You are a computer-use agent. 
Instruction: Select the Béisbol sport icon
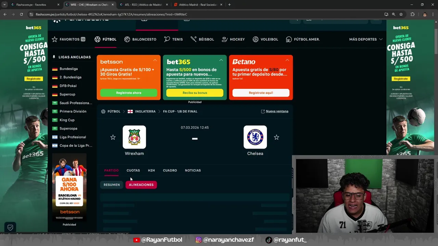click(x=194, y=39)
